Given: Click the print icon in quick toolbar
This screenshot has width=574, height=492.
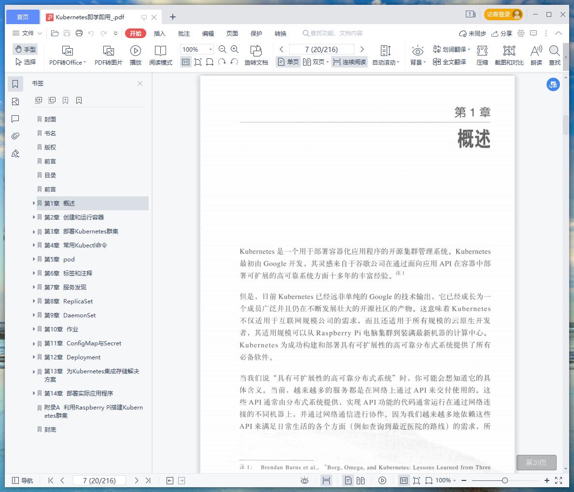Looking at the screenshot, I should [x=79, y=33].
